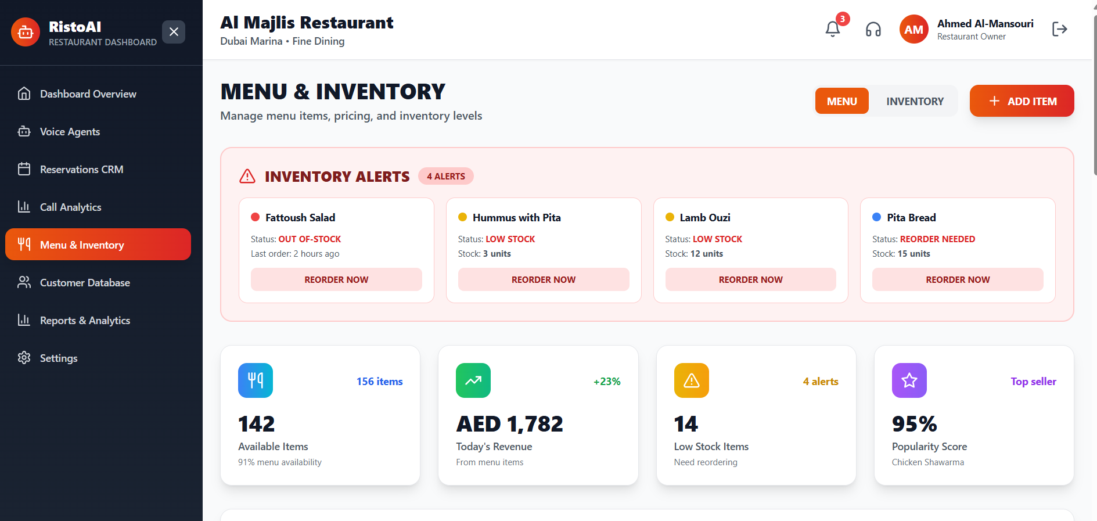Click the yellow Low Stock warning icon

point(691,380)
